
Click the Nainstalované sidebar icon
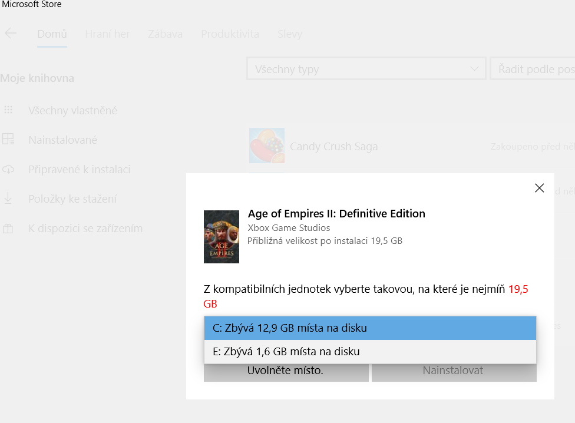pyautogui.click(x=8, y=139)
